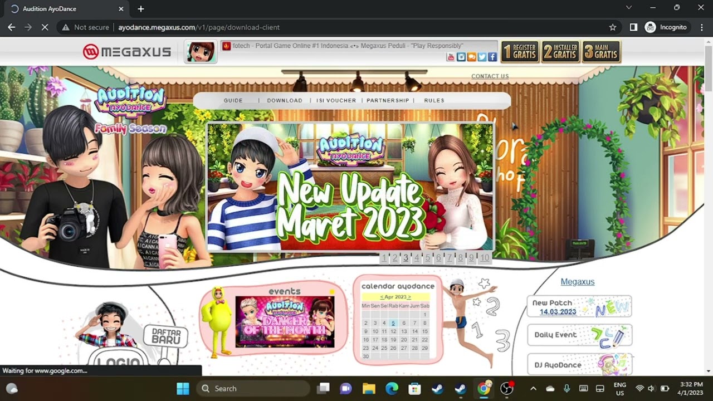This screenshot has height=401, width=713.
Task: Click the browser back arrow
Action: point(11,27)
